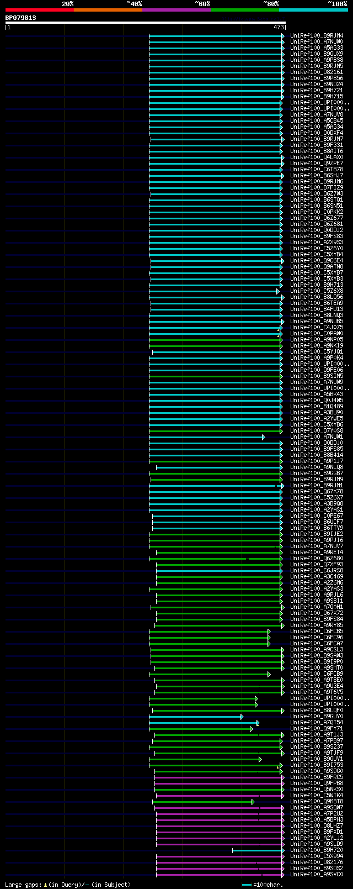The height and width of the screenshot is (889, 353).
Task: Click the label UniRef100_A2X9S3
Action: [x=317, y=243]
